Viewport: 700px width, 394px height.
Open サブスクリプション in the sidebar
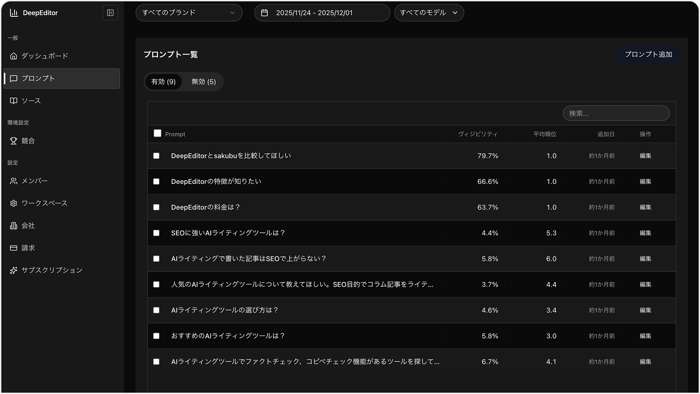pos(62,270)
